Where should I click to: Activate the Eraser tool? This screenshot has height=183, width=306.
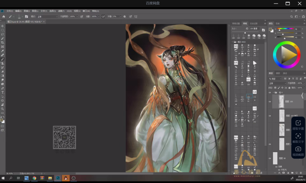(x=2, y=72)
